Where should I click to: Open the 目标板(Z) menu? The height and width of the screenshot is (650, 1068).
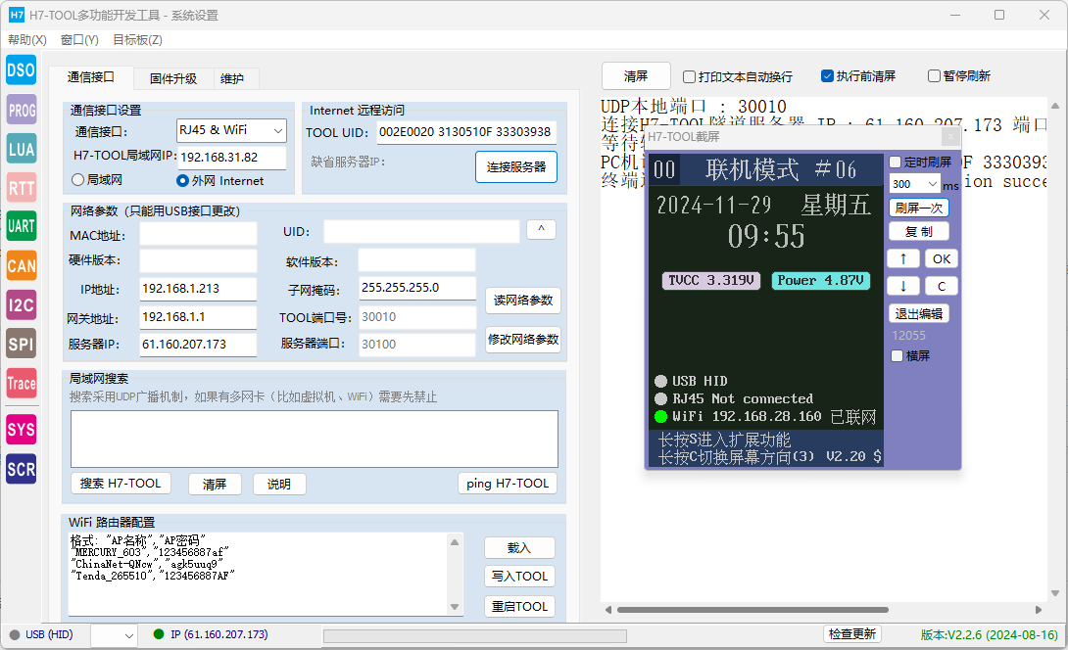[137, 40]
